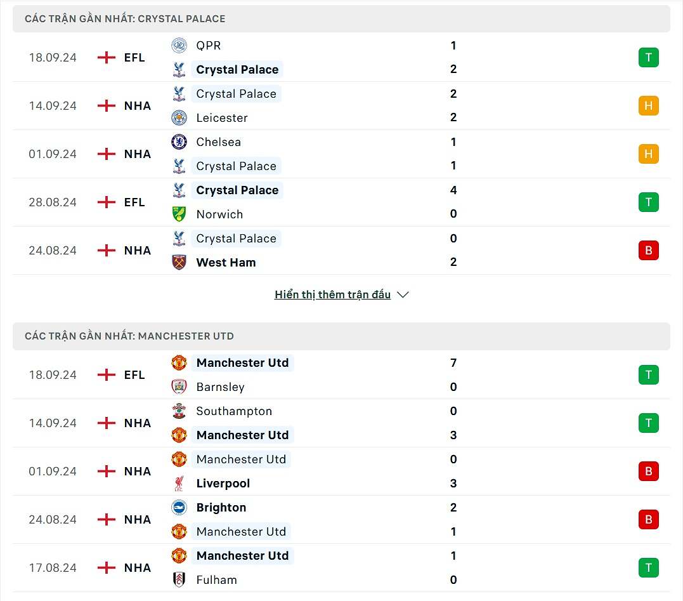The width and height of the screenshot is (683, 601).
Task: Click England flag on 28.08.24 EFL match
Action: pyautogui.click(x=107, y=202)
